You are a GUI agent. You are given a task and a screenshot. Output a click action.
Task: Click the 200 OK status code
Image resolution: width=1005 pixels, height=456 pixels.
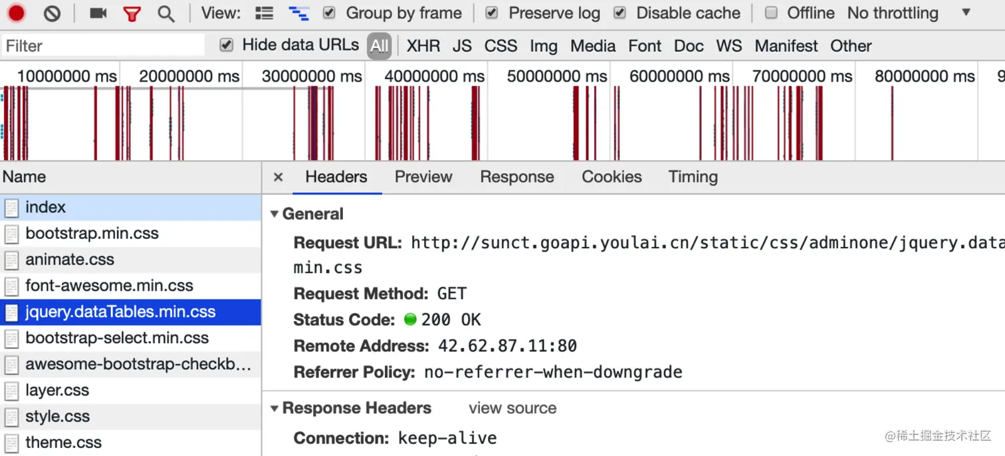451,320
